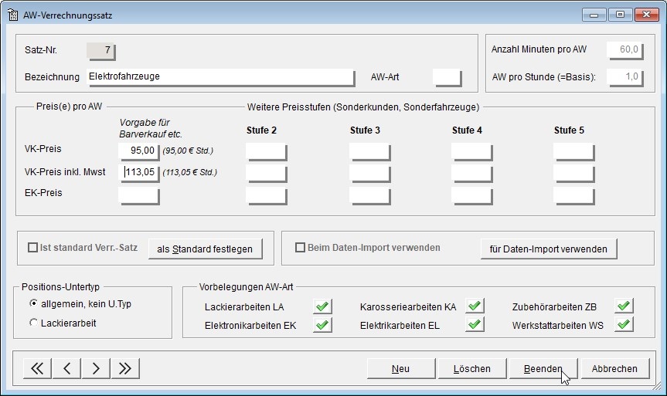Viewport: 667px width, 396px height.
Task: Focus the AW-Art field
Action: coord(447,77)
